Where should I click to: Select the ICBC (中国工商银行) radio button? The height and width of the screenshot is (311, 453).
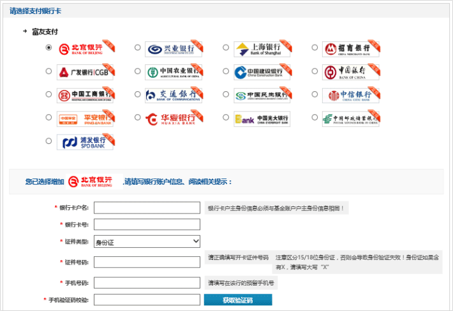(x=49, y=95)
